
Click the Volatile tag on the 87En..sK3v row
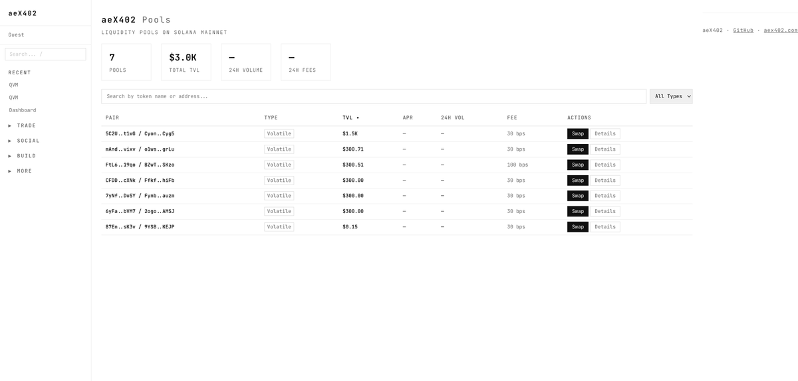(279, 227)
